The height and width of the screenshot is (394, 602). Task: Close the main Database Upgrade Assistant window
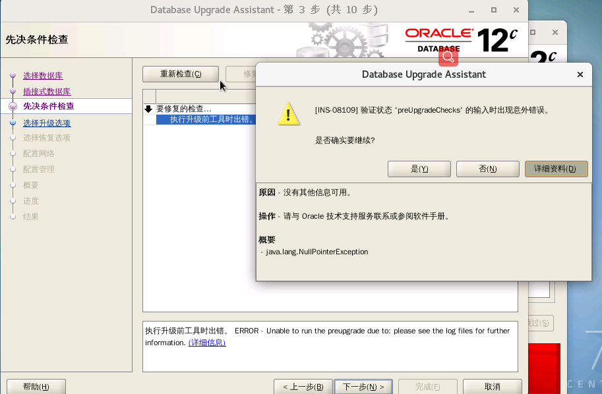coord(516,10)
